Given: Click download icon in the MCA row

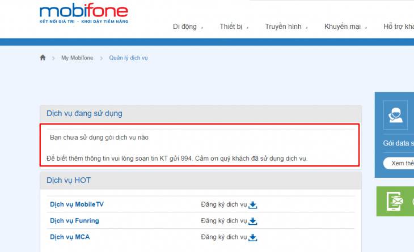Looking at the screenshot, I should (x=253, y=237).
